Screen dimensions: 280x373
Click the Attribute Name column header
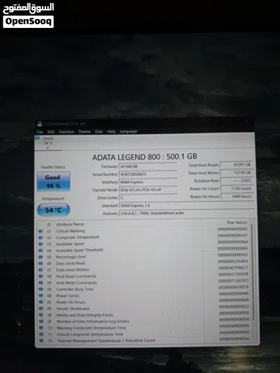(x=70, y=224)
